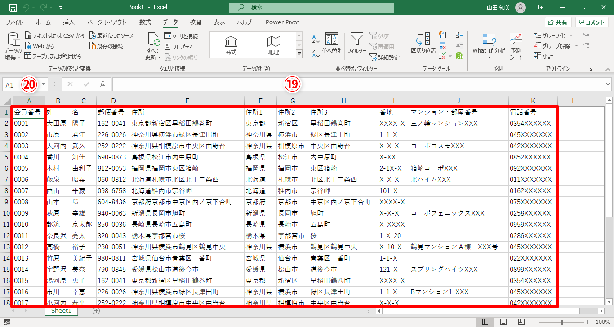Click the Insert Function fx button
614x327 pixels.
coord(102,84)
